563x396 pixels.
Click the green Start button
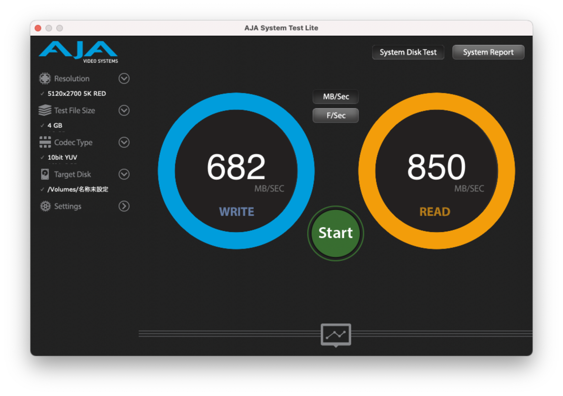pyautogui.click(x=336, y=233)
